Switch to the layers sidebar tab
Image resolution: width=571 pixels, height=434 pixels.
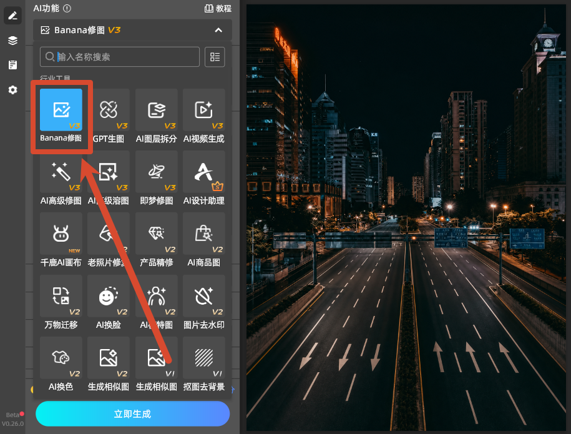[x=12, y=41]
